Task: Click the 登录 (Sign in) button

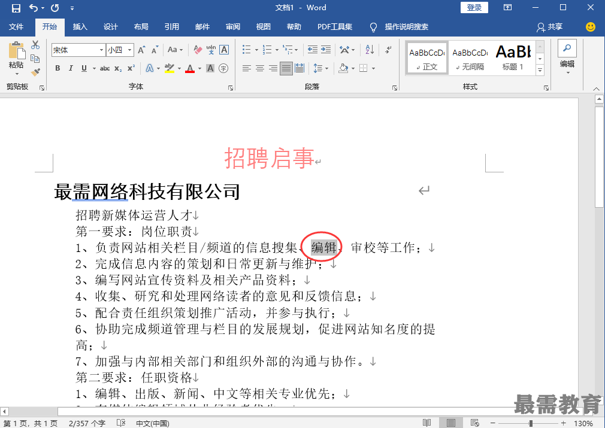Action: tap(474, 7)
